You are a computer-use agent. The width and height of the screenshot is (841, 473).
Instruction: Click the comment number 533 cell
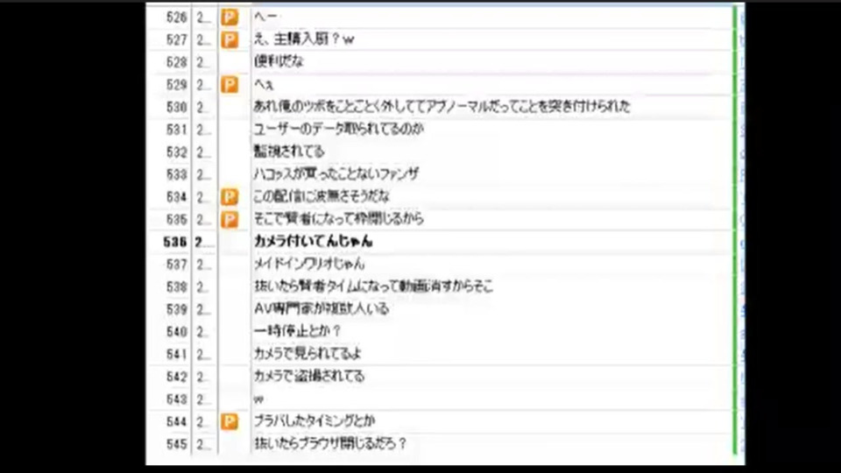176,175
